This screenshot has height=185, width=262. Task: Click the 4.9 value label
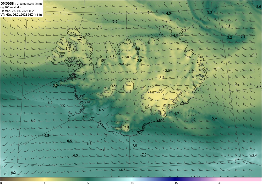point(193,120)
